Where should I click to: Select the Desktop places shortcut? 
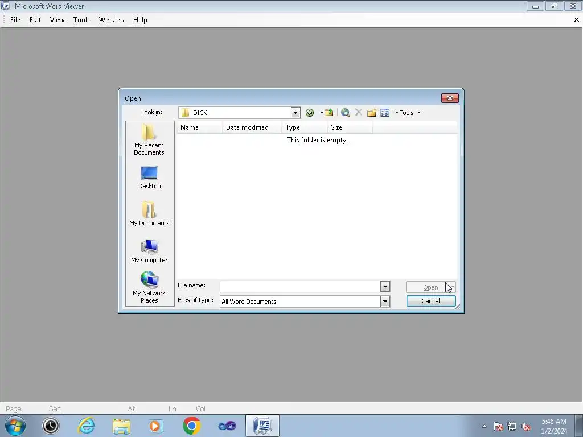click(x=149, y=178)
